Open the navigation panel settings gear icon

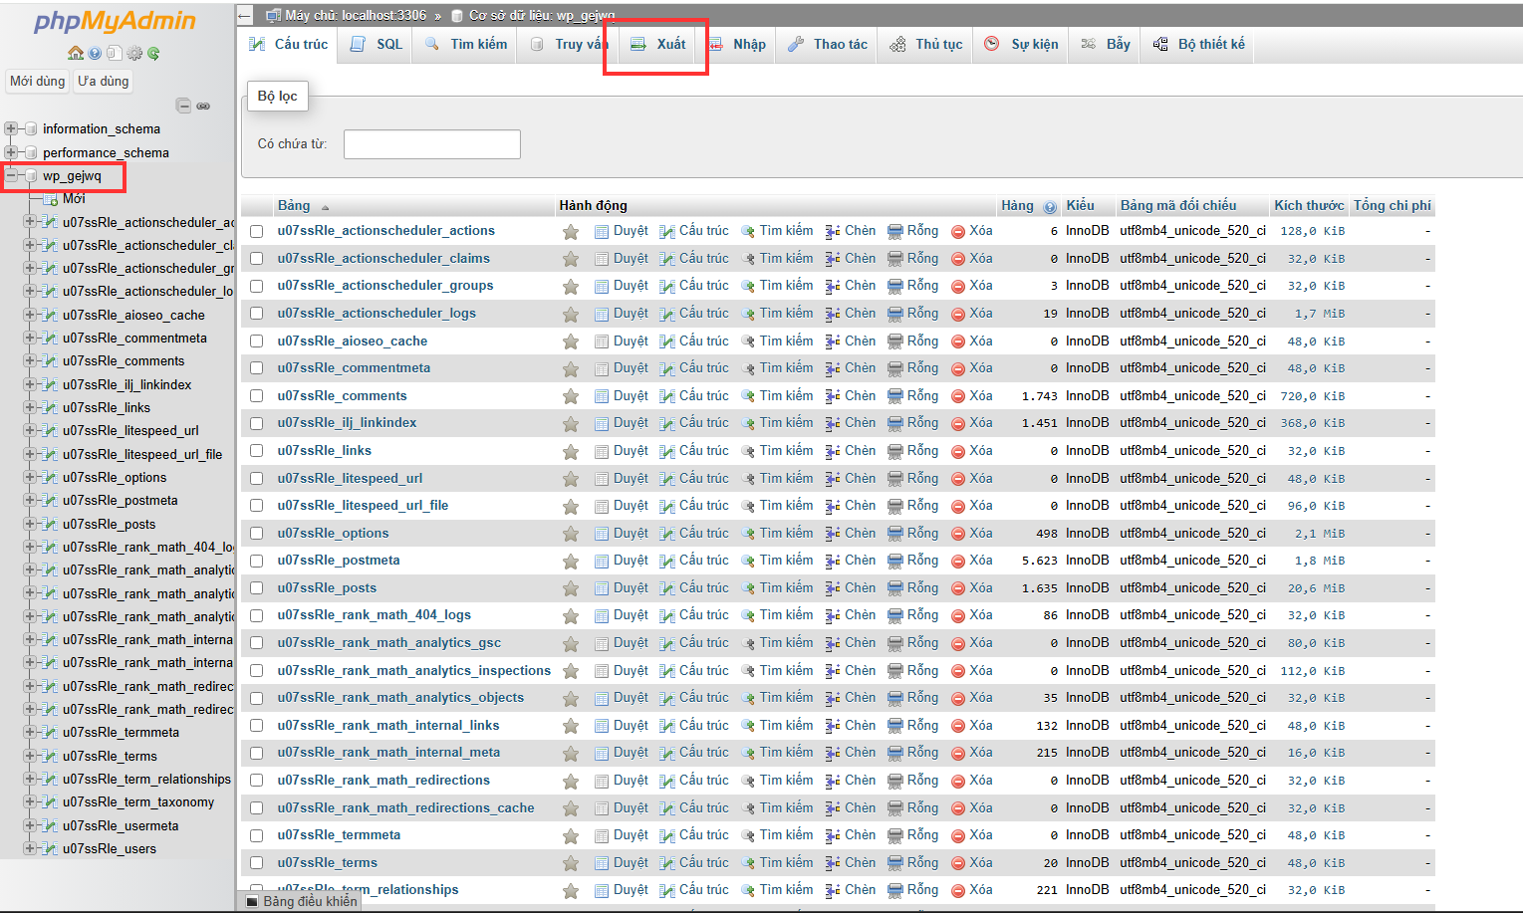133,53
